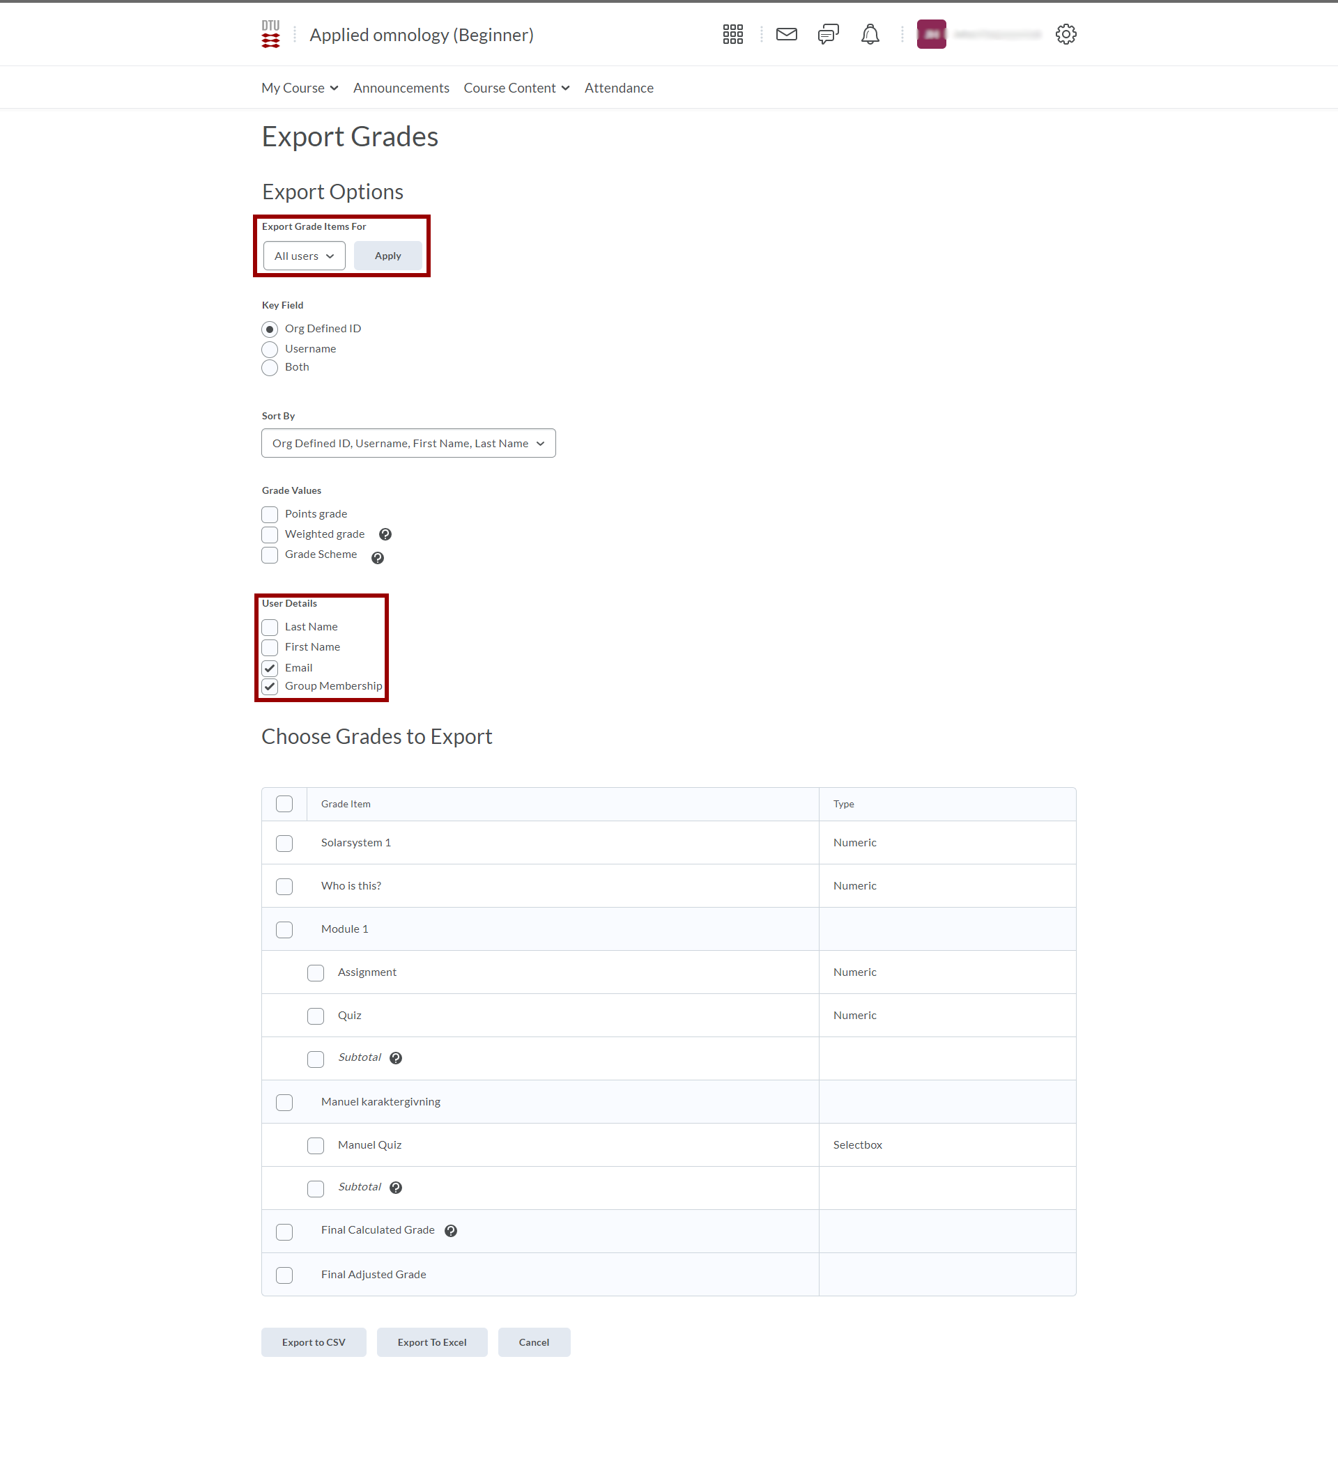
Task: Click the Export to CSV button
Action: click(313, 1342)
